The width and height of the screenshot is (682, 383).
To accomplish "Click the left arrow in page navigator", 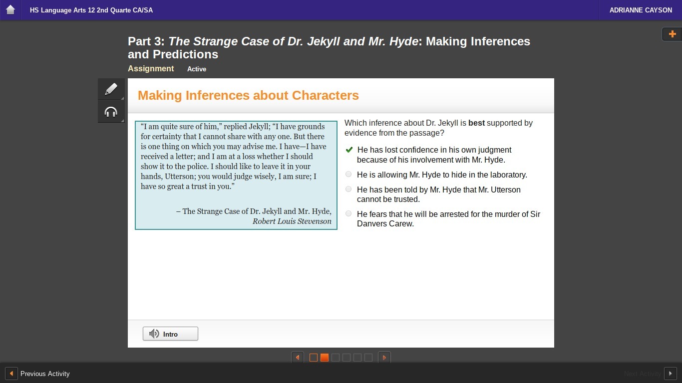I will [x=298, y=358].
